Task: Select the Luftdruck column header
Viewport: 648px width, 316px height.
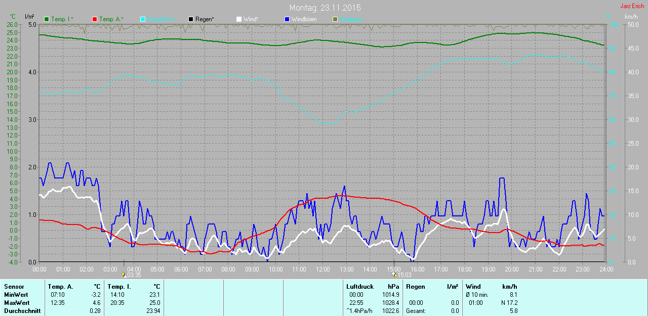Action: coord(360,287)
